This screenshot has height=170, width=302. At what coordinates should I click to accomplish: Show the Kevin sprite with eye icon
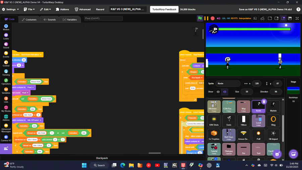(218, 92)
